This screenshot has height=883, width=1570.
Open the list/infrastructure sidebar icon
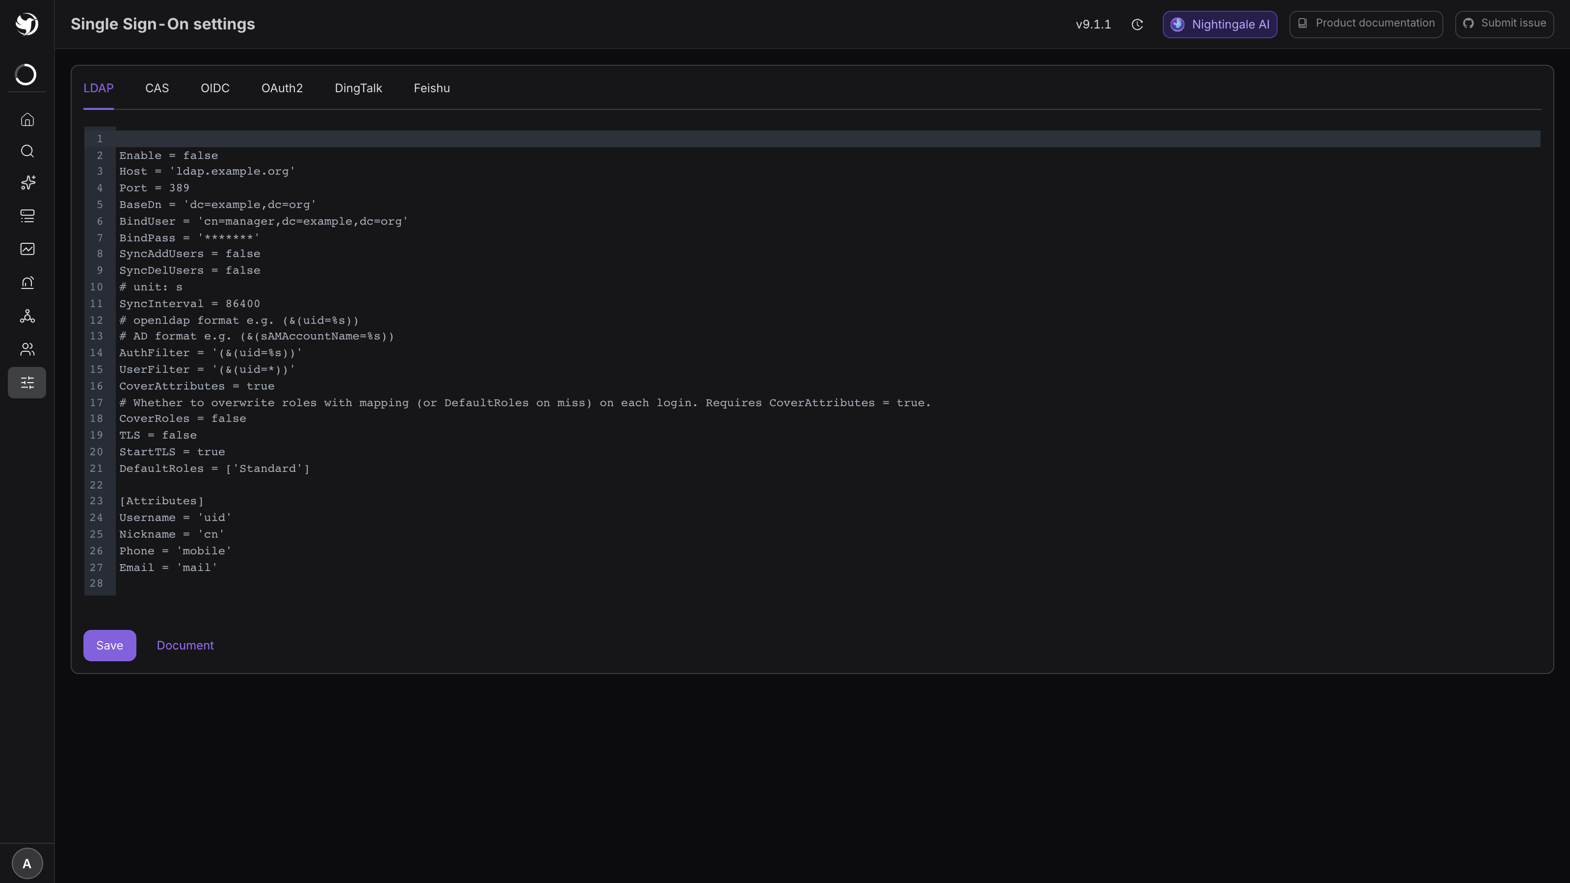27,216
